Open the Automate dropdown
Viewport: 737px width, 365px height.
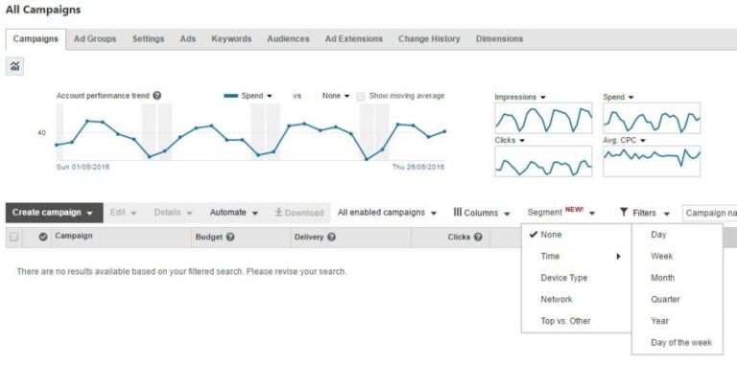pyautogui.click(x=234, y=213)
